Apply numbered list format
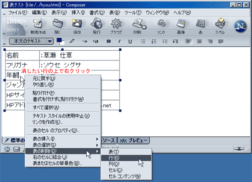This screenshot has width=252, height=182. 154,41
